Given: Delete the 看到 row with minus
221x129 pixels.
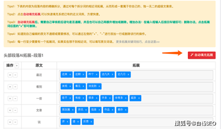Looking at the screenshot, I should coord(15,87).
